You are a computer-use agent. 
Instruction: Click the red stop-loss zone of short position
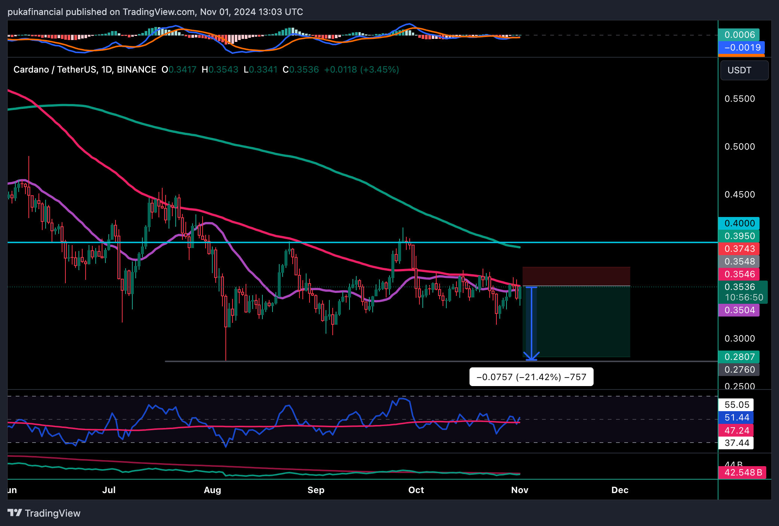[x=576, y=276]
